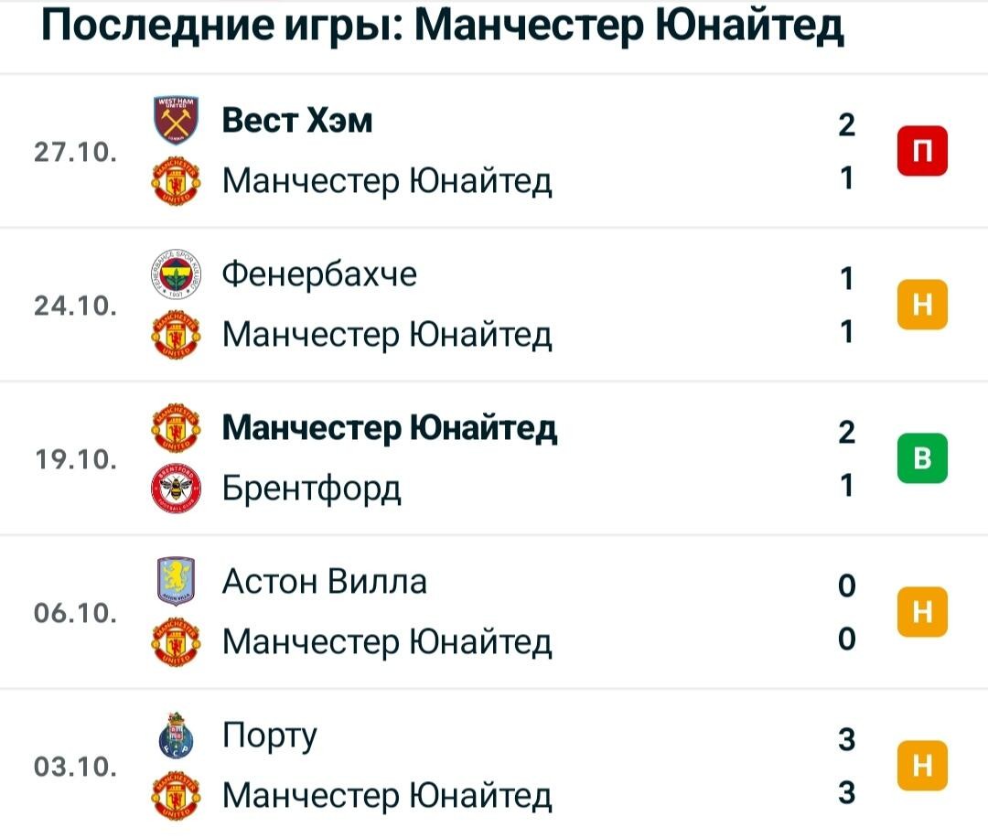
Task: Click the green В win badge
Action: click(922, 458)
